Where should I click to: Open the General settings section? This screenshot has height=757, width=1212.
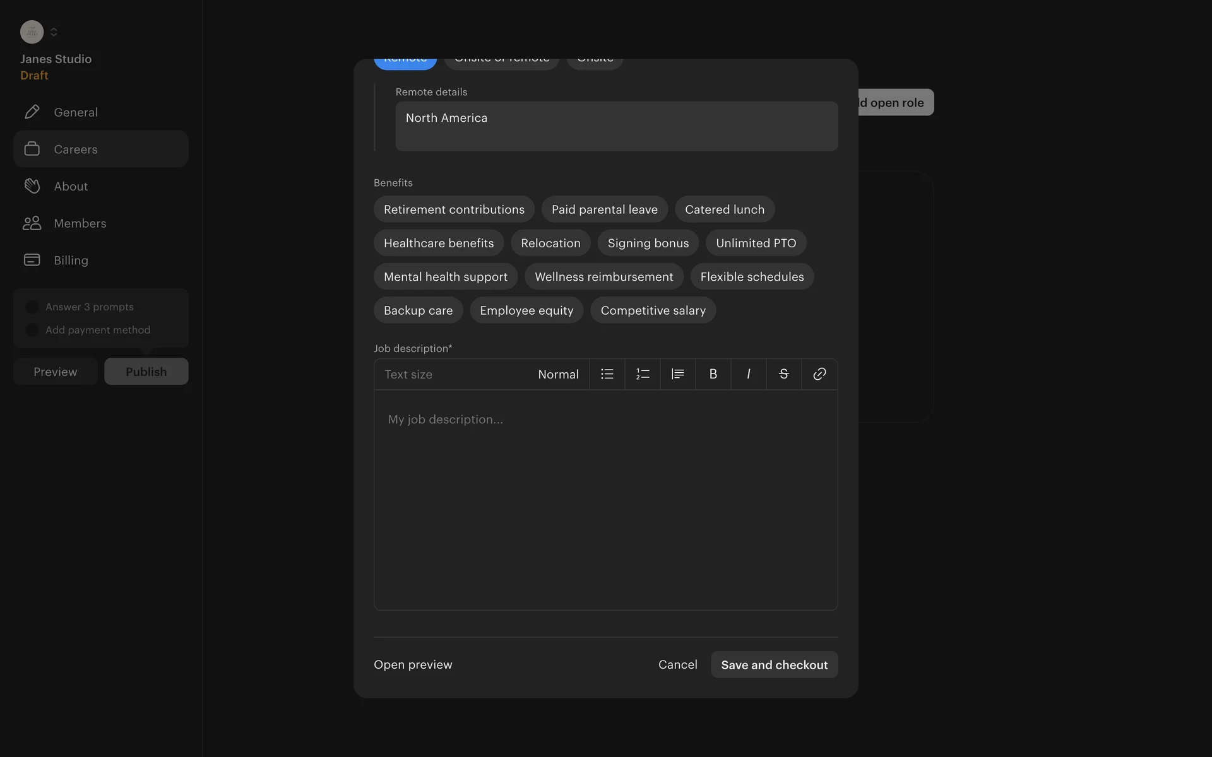[x=75, y=112]
